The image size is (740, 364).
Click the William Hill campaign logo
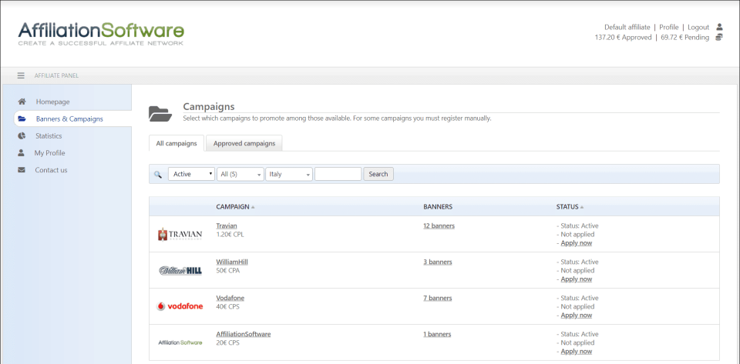(x=180, y=270)
